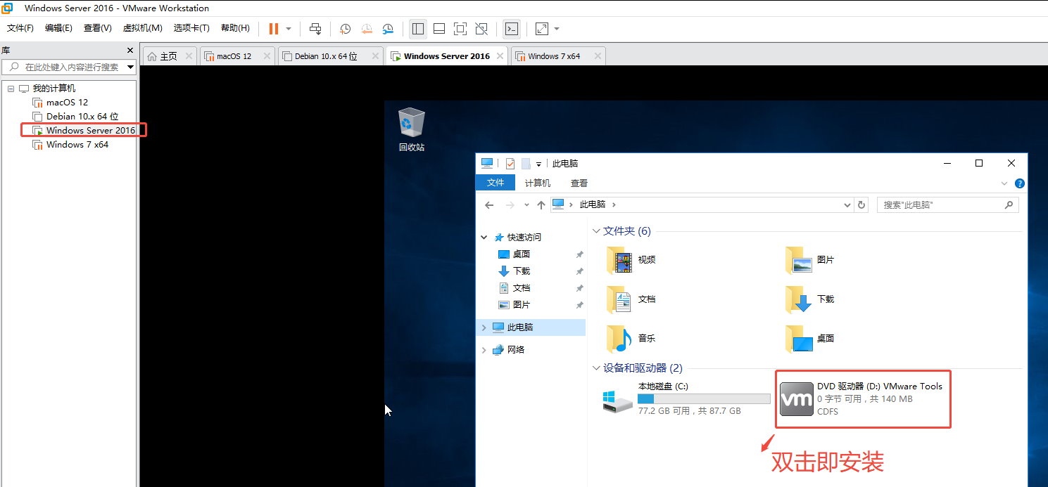1048x487 pixels.
Task: Toggle the library sidebar view button
Action: coord(418,29)
